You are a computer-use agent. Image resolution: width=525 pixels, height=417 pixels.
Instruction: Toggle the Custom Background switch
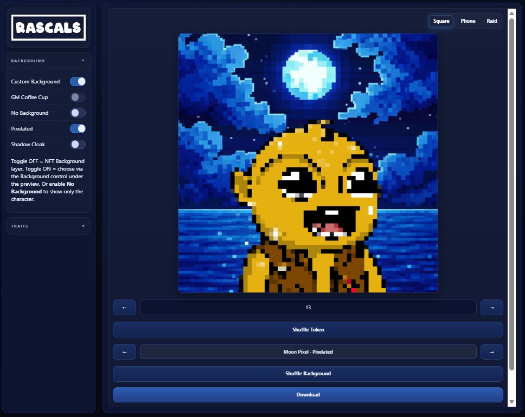point(78,82)
